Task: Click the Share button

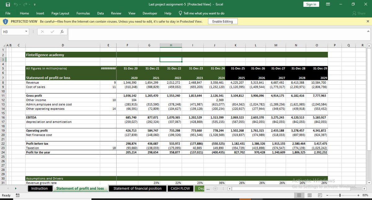Action: (359, 13)
